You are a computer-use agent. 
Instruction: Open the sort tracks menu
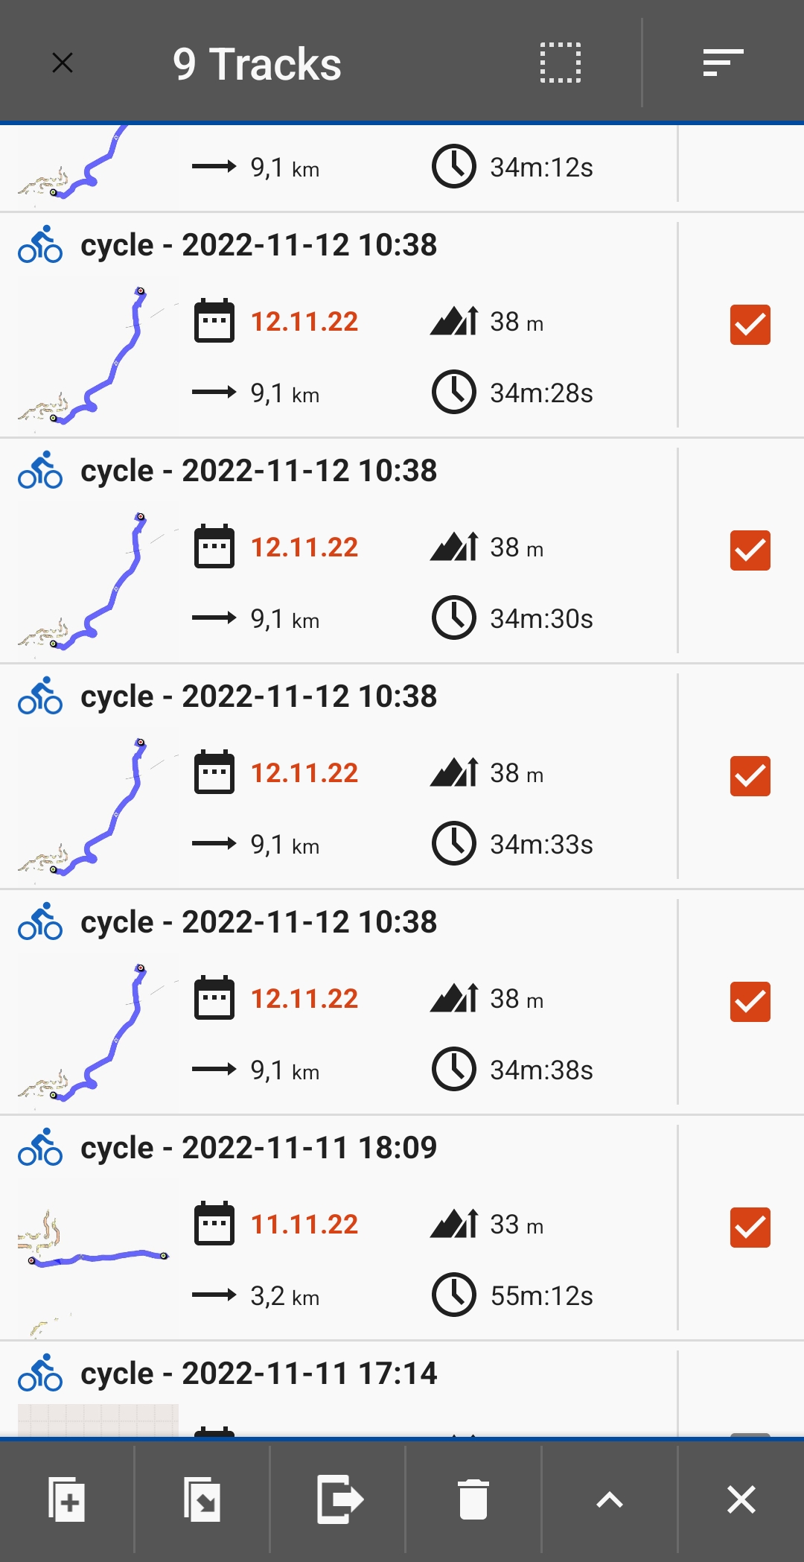tap(723, 63)
